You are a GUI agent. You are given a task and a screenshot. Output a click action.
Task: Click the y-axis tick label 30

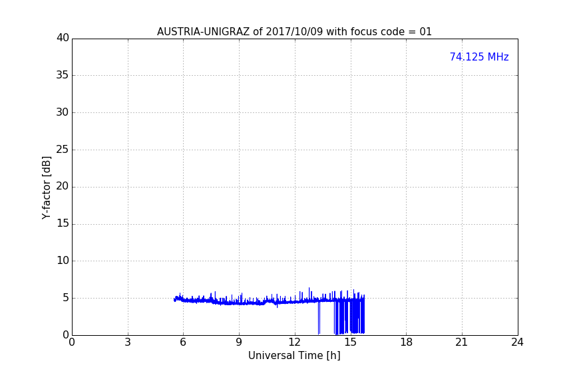63,112
